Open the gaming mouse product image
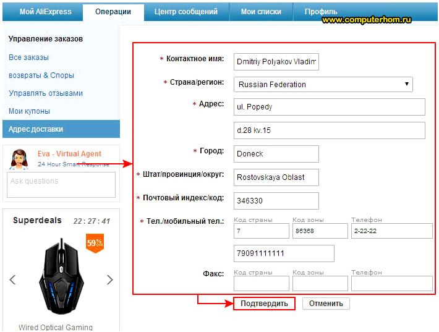This screenshot has width=439, height=332. 61,276
